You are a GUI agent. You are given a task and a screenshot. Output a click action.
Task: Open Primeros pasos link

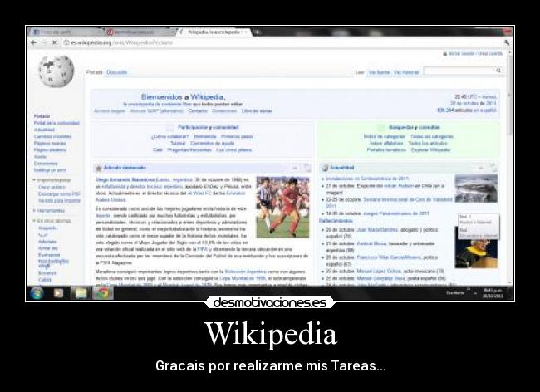[x=237, y=136]
